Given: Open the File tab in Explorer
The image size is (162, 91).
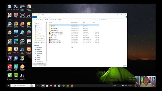Looking at the screenshot, I should [35, 17].
